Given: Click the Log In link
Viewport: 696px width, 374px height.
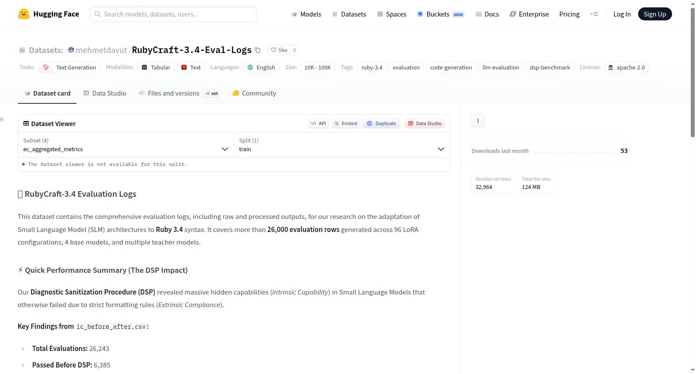Looking at the screenshot, I should [x=622, y=14].
